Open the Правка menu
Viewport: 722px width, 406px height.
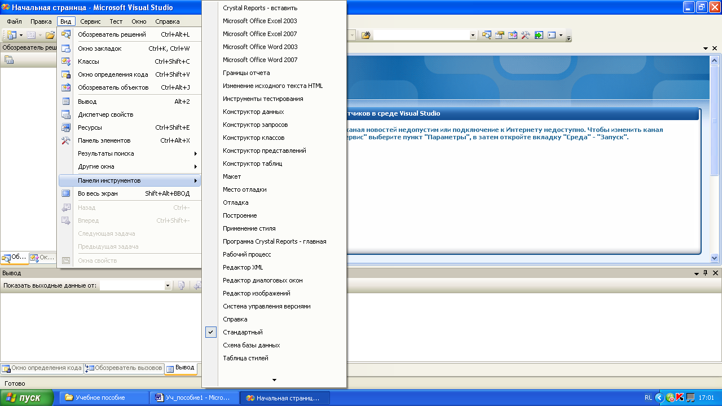point(41,21)
